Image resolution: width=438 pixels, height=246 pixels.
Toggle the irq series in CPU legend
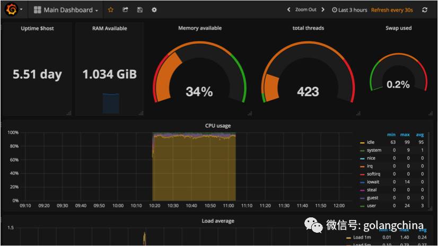click(x=370, y=166)
